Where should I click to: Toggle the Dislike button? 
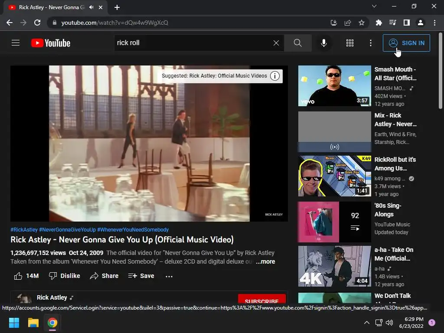pos(64,276)
